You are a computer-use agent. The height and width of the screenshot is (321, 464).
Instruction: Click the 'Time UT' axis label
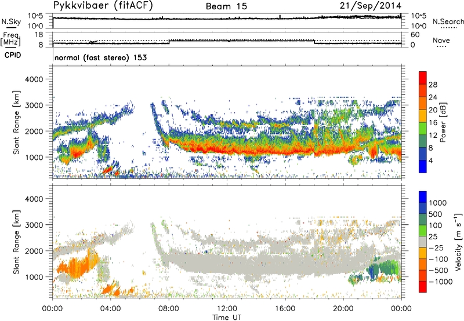pos(227,318)
